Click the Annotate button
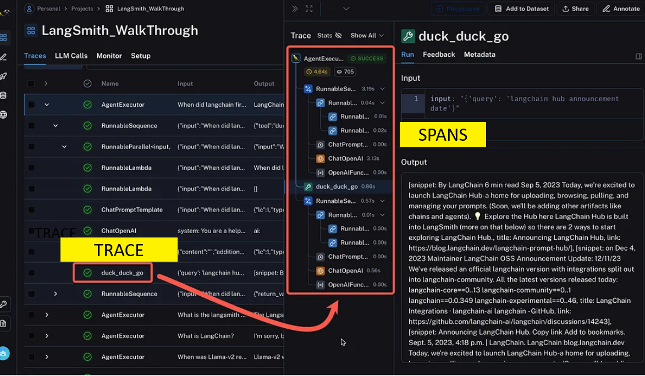 click(621, 9)
